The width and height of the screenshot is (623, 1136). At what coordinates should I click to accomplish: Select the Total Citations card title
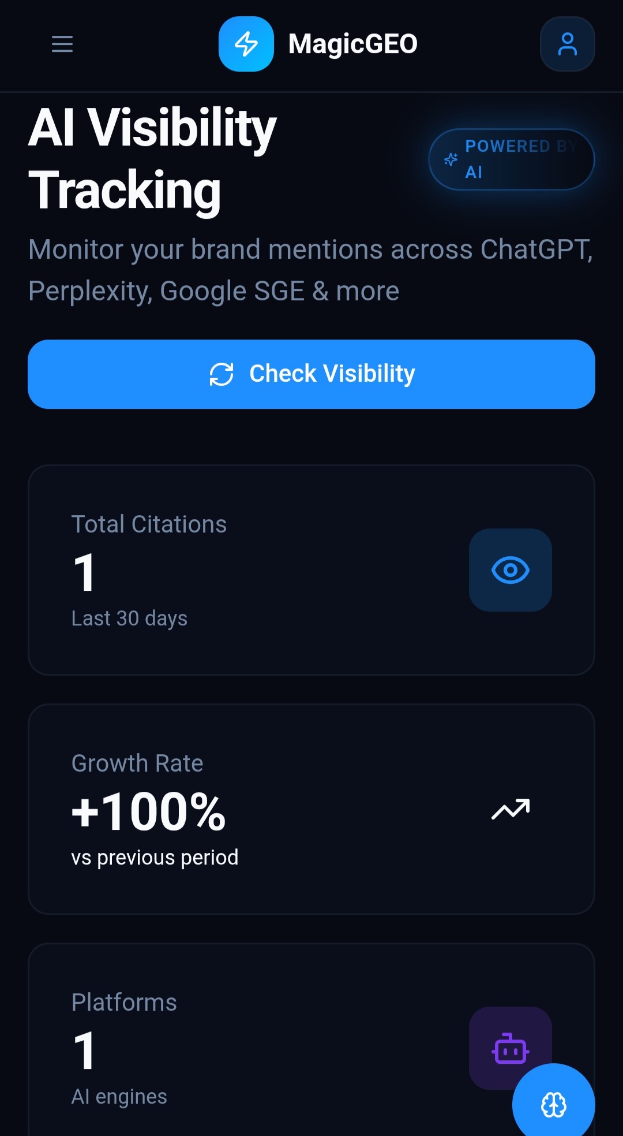[149, 524]
